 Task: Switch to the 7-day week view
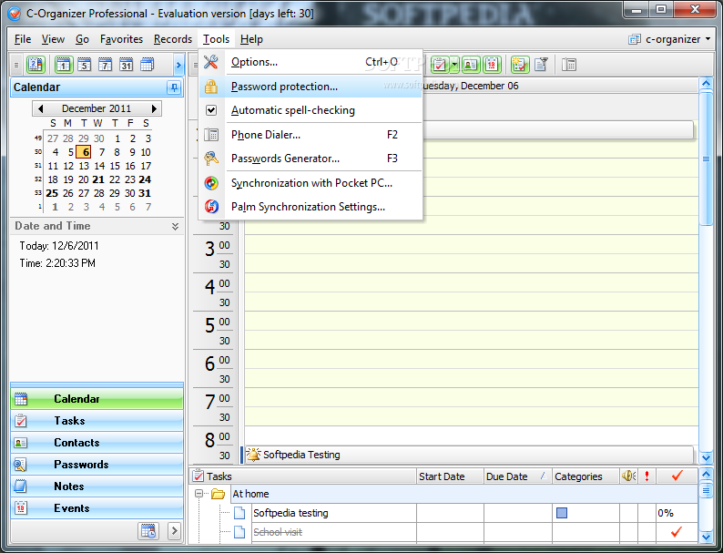[105, 65]
